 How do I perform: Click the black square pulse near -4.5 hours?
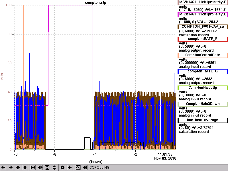(x=87, y=143)
